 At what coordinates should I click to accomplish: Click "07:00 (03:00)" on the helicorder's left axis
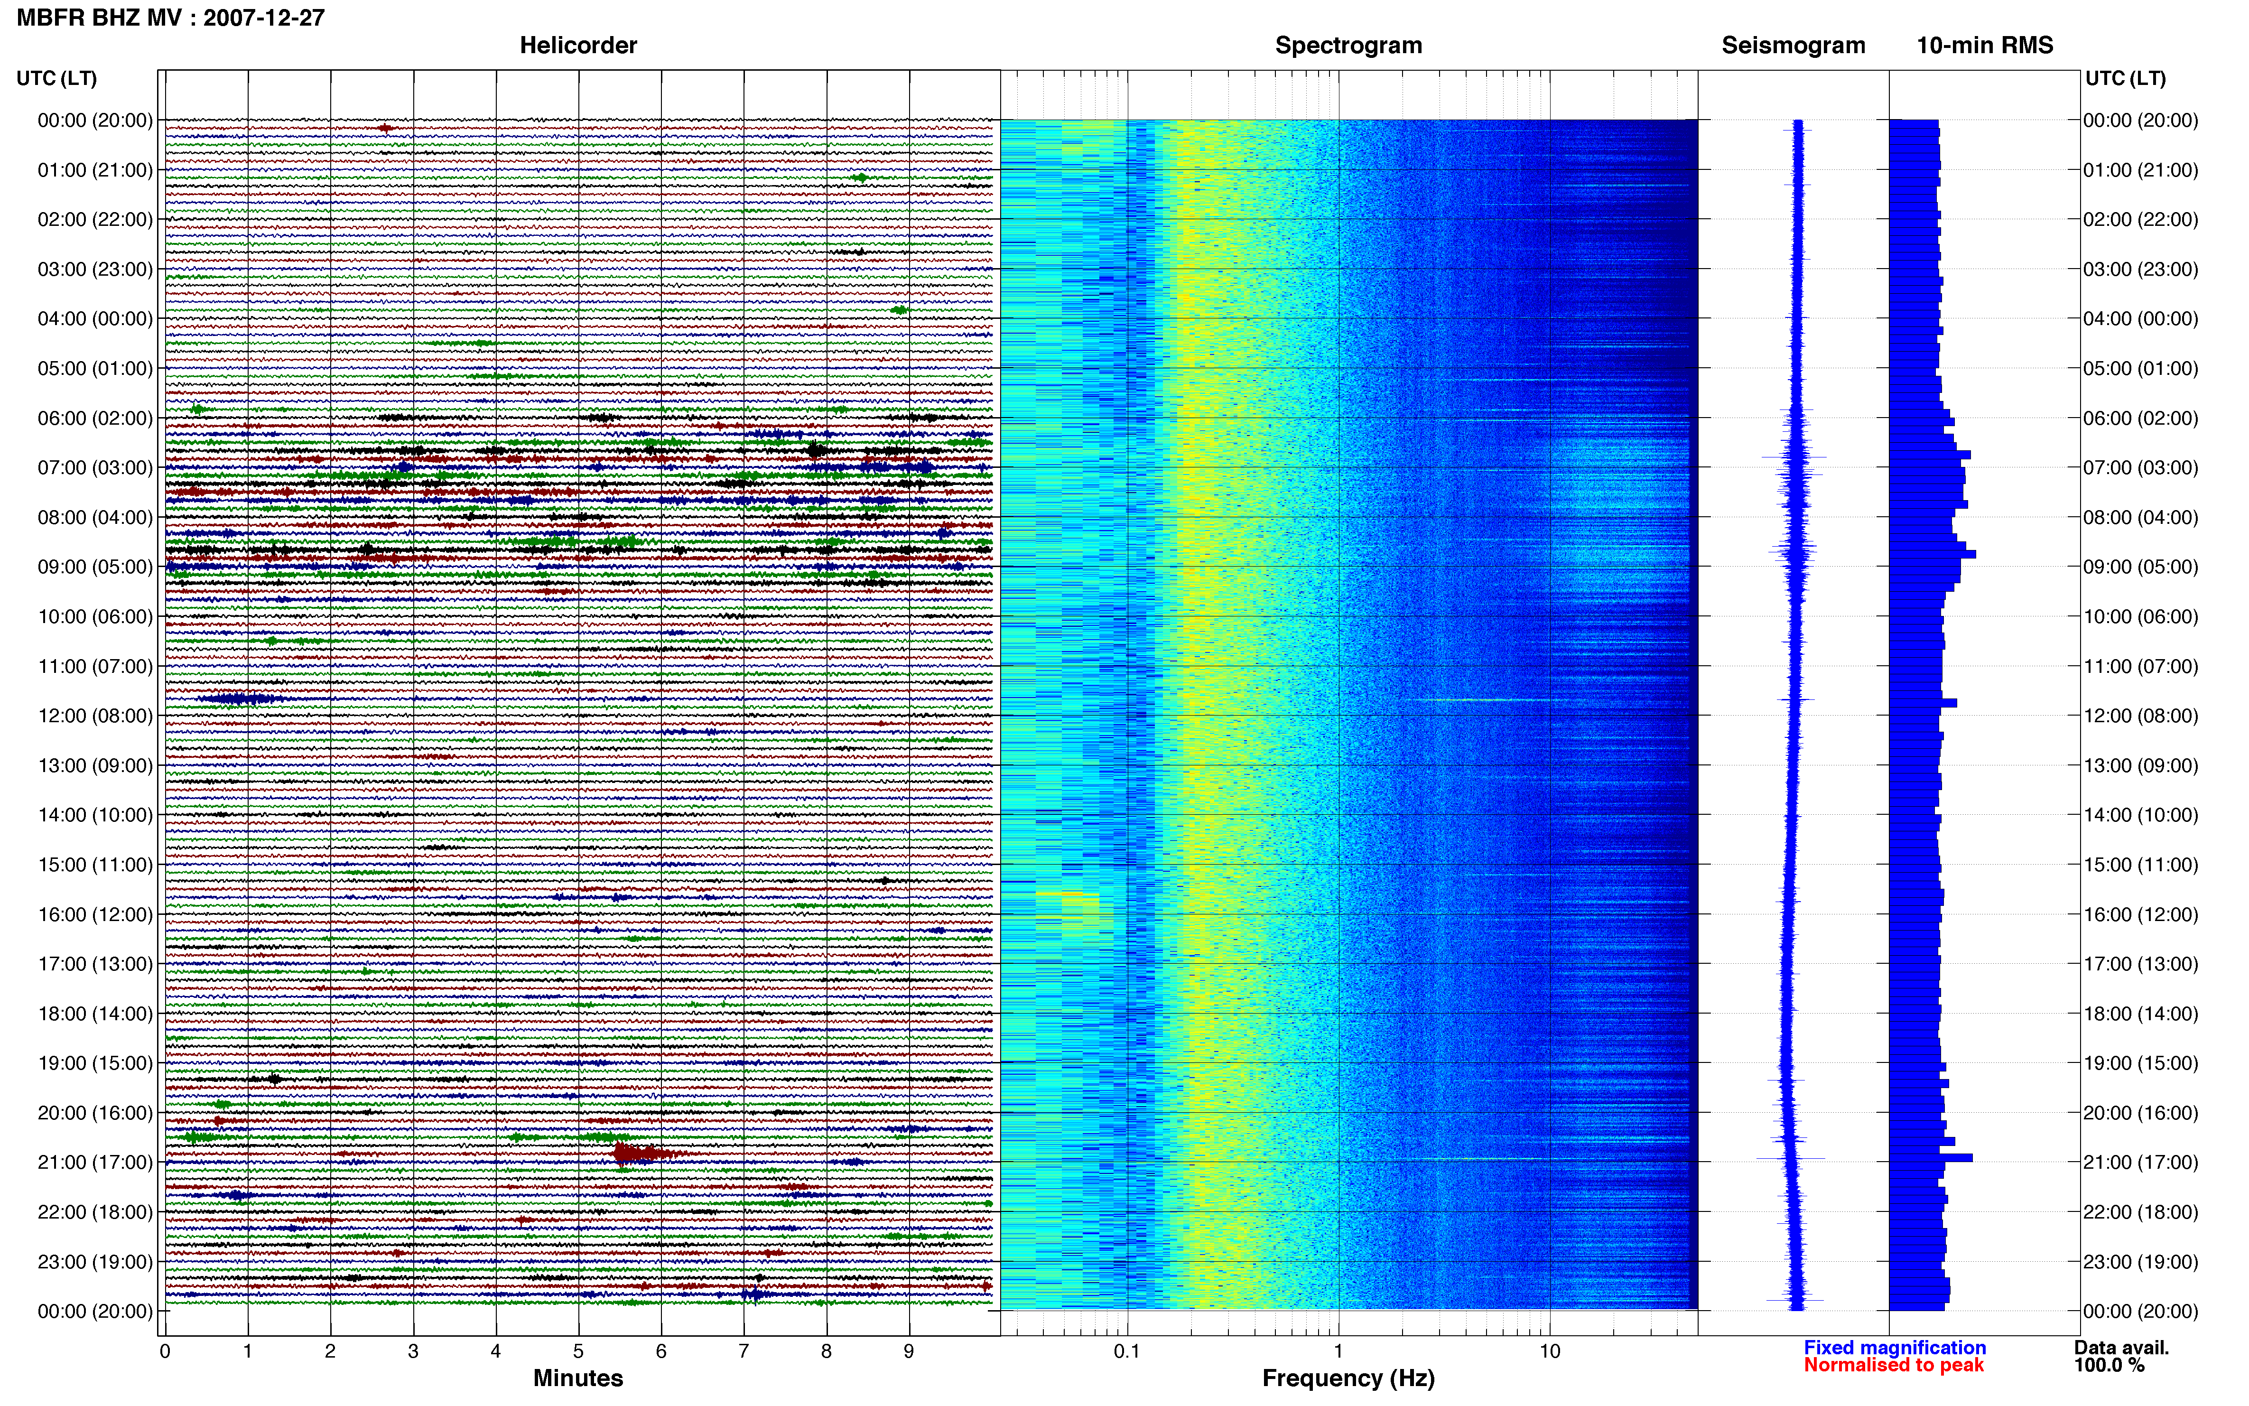point(95,468)
